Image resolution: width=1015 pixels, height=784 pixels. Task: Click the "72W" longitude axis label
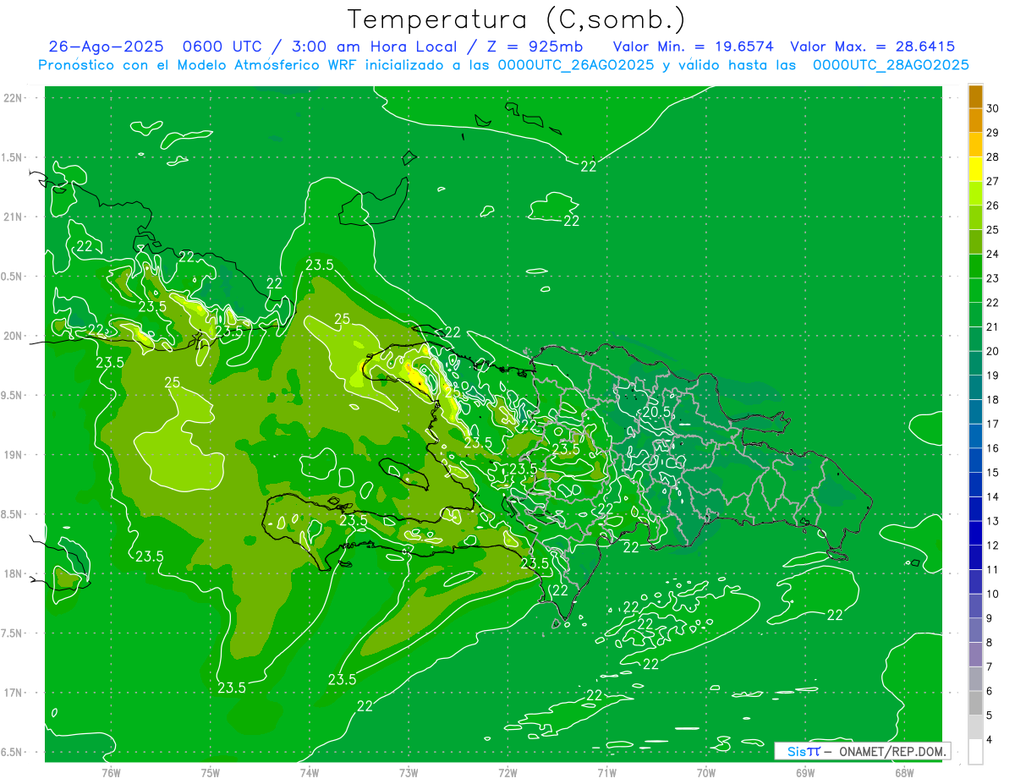[507, 773]
